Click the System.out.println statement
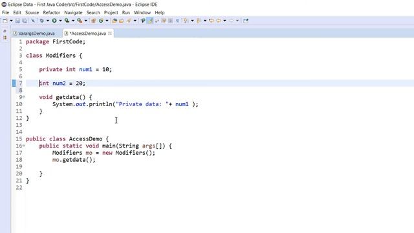 coord(125,104)
